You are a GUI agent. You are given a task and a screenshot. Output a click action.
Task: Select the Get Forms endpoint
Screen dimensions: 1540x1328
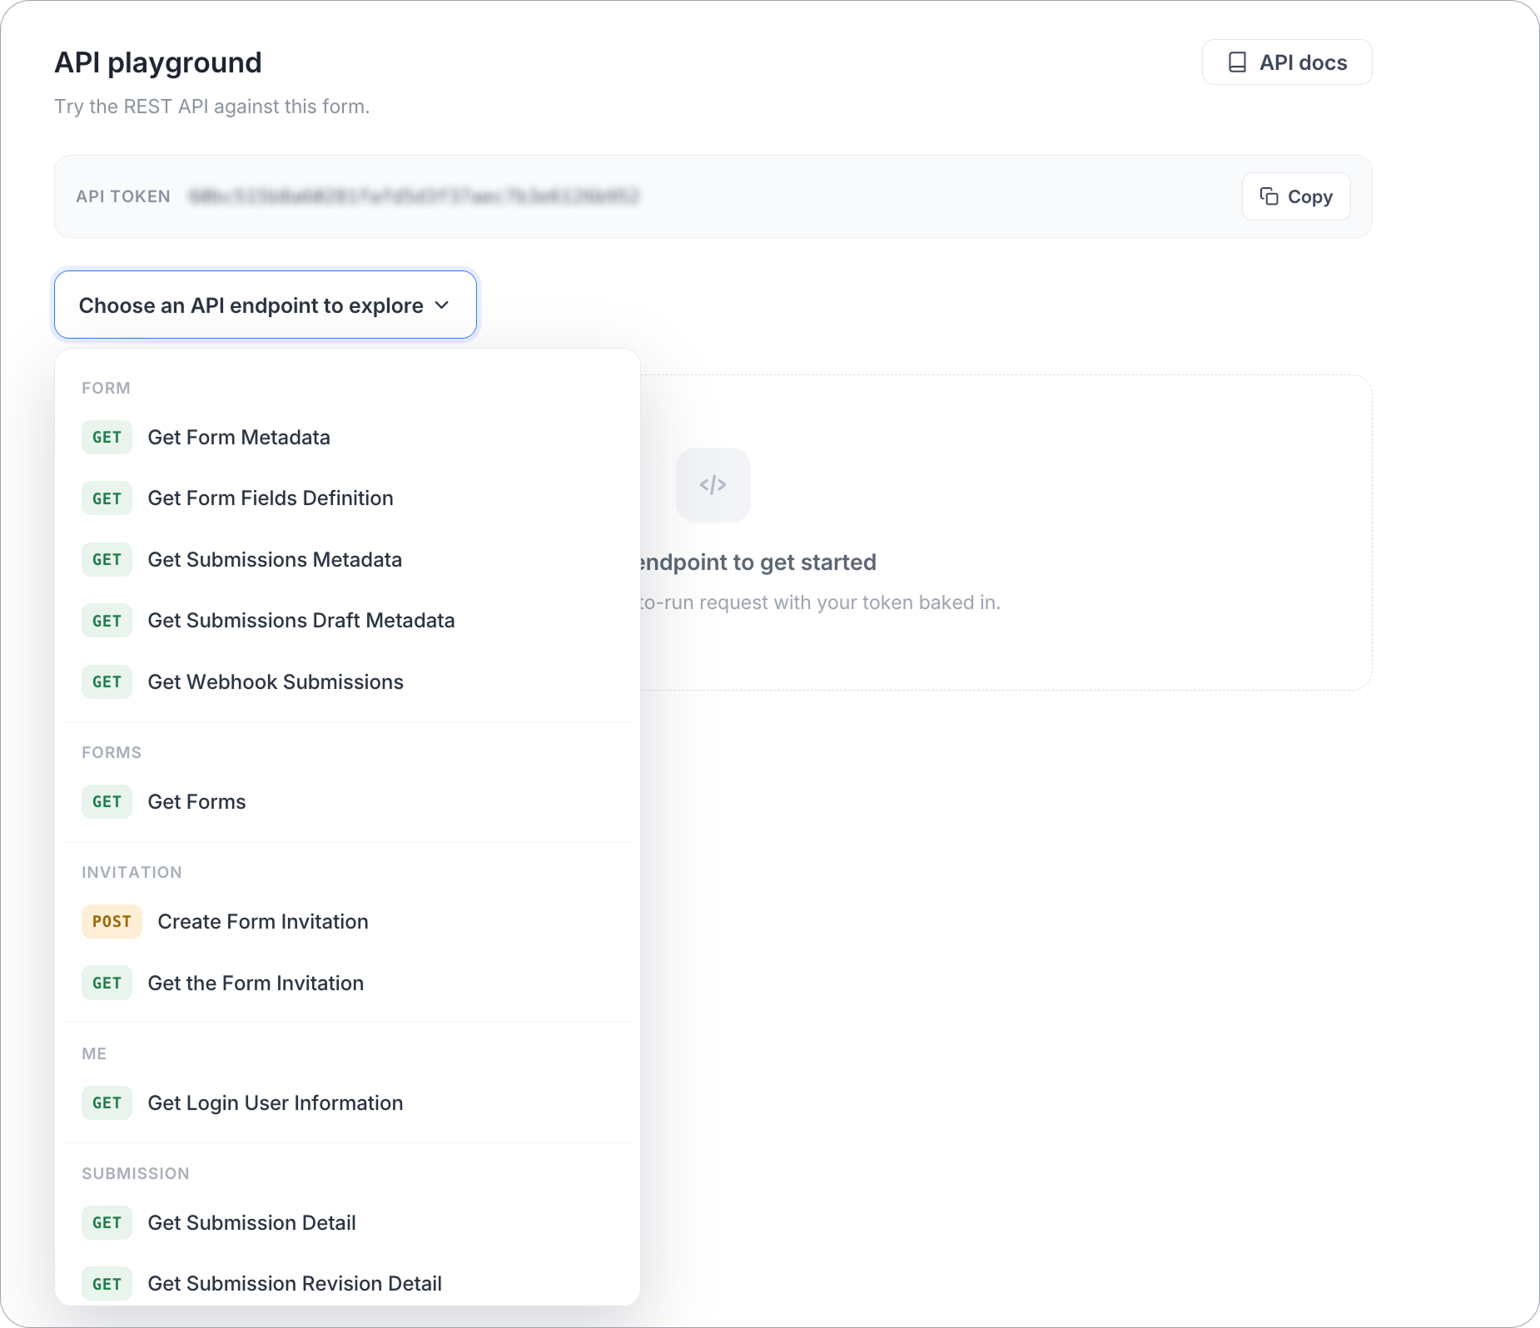(x=347, y=801)
